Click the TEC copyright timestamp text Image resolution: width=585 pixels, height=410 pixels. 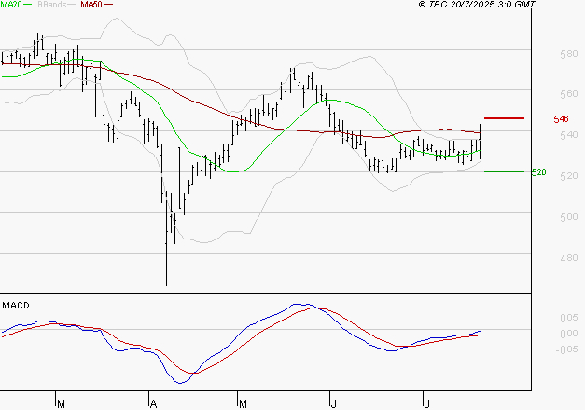(x=477, y=5)
